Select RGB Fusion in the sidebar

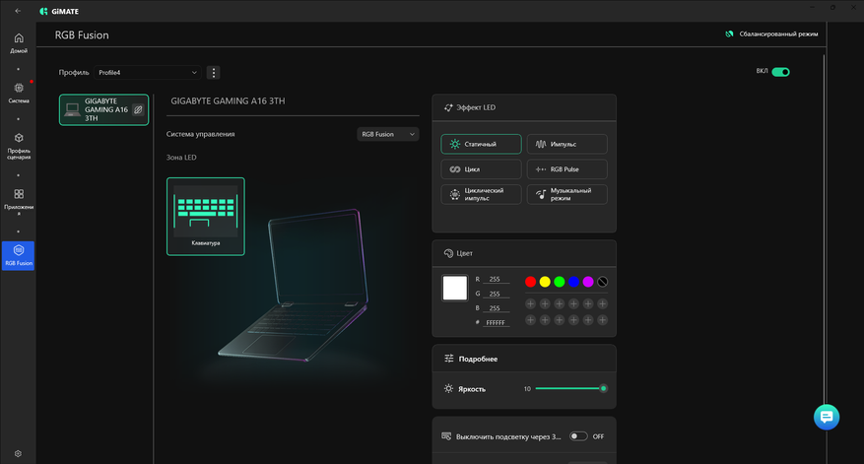(x=18, y=255)
